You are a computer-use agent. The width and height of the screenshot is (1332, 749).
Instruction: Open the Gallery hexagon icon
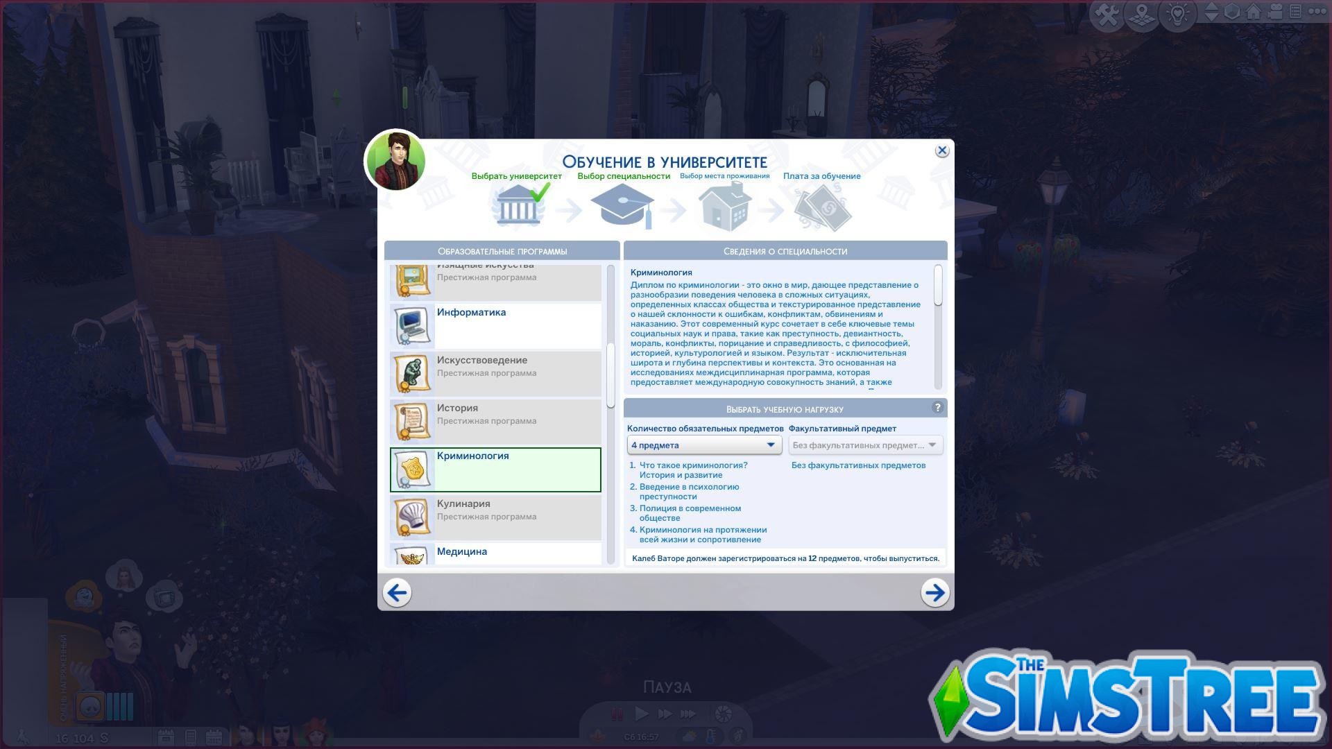point(1232,12)
